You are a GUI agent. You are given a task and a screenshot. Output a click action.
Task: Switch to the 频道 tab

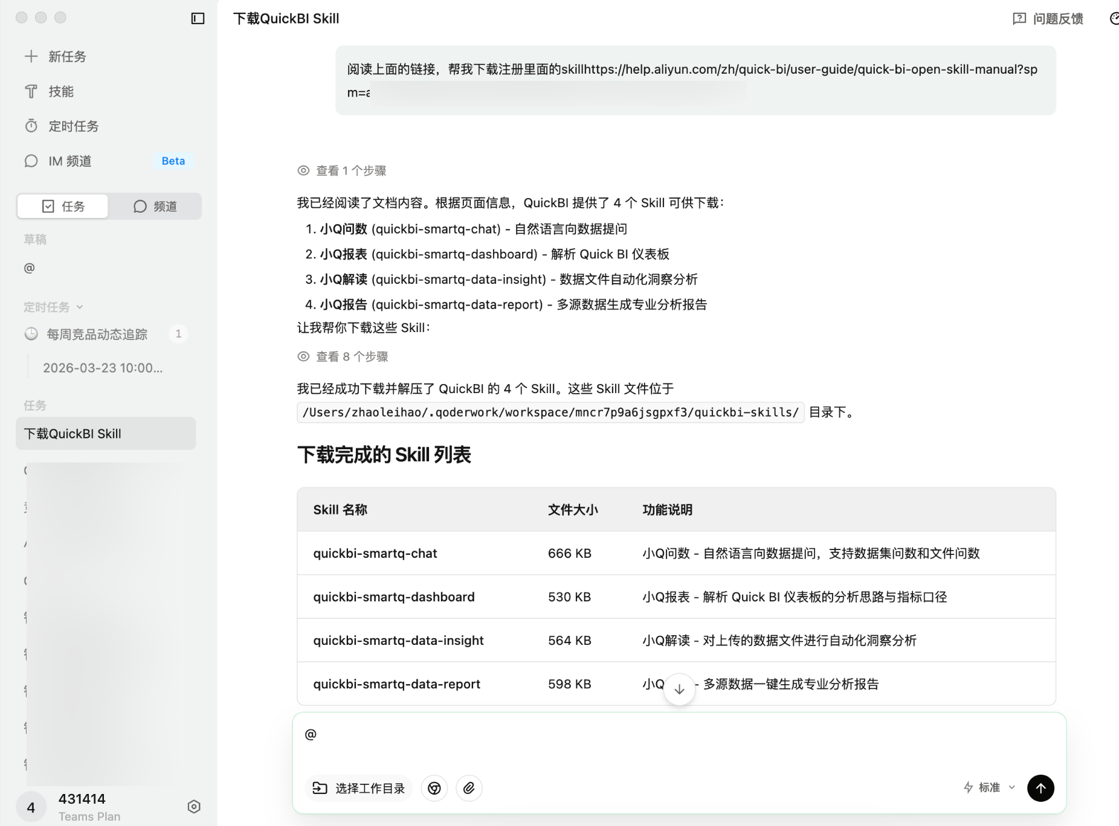[x=155, y=206]
